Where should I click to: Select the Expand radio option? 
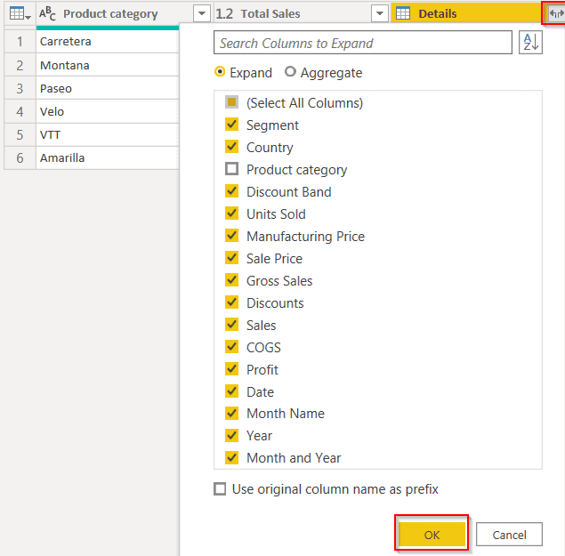click(220, 72)
